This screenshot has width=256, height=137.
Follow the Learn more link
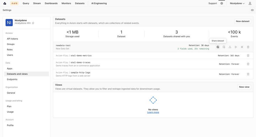click(153, 112)
